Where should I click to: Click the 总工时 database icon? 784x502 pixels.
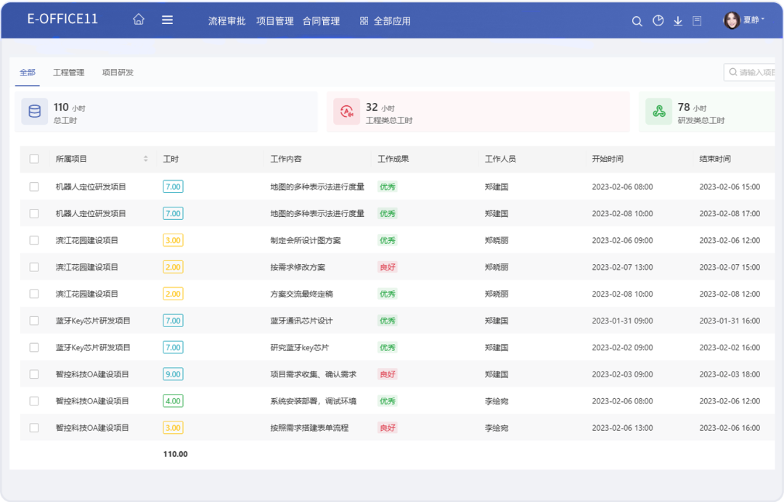coord(34,112)
